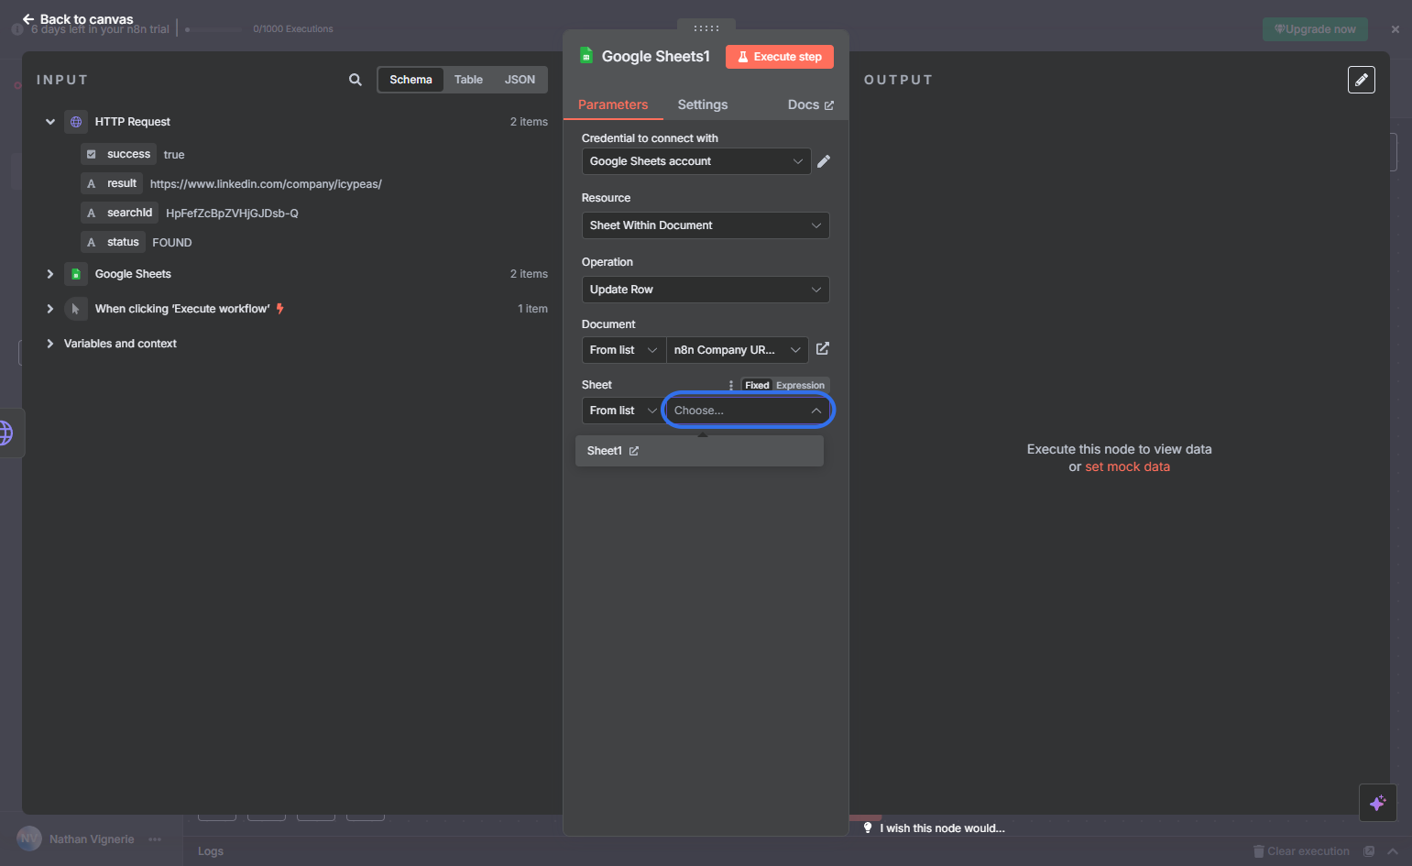The image size is (1412, 866).
Task: Click Clear execution button
Action: tap(1301, 851)
